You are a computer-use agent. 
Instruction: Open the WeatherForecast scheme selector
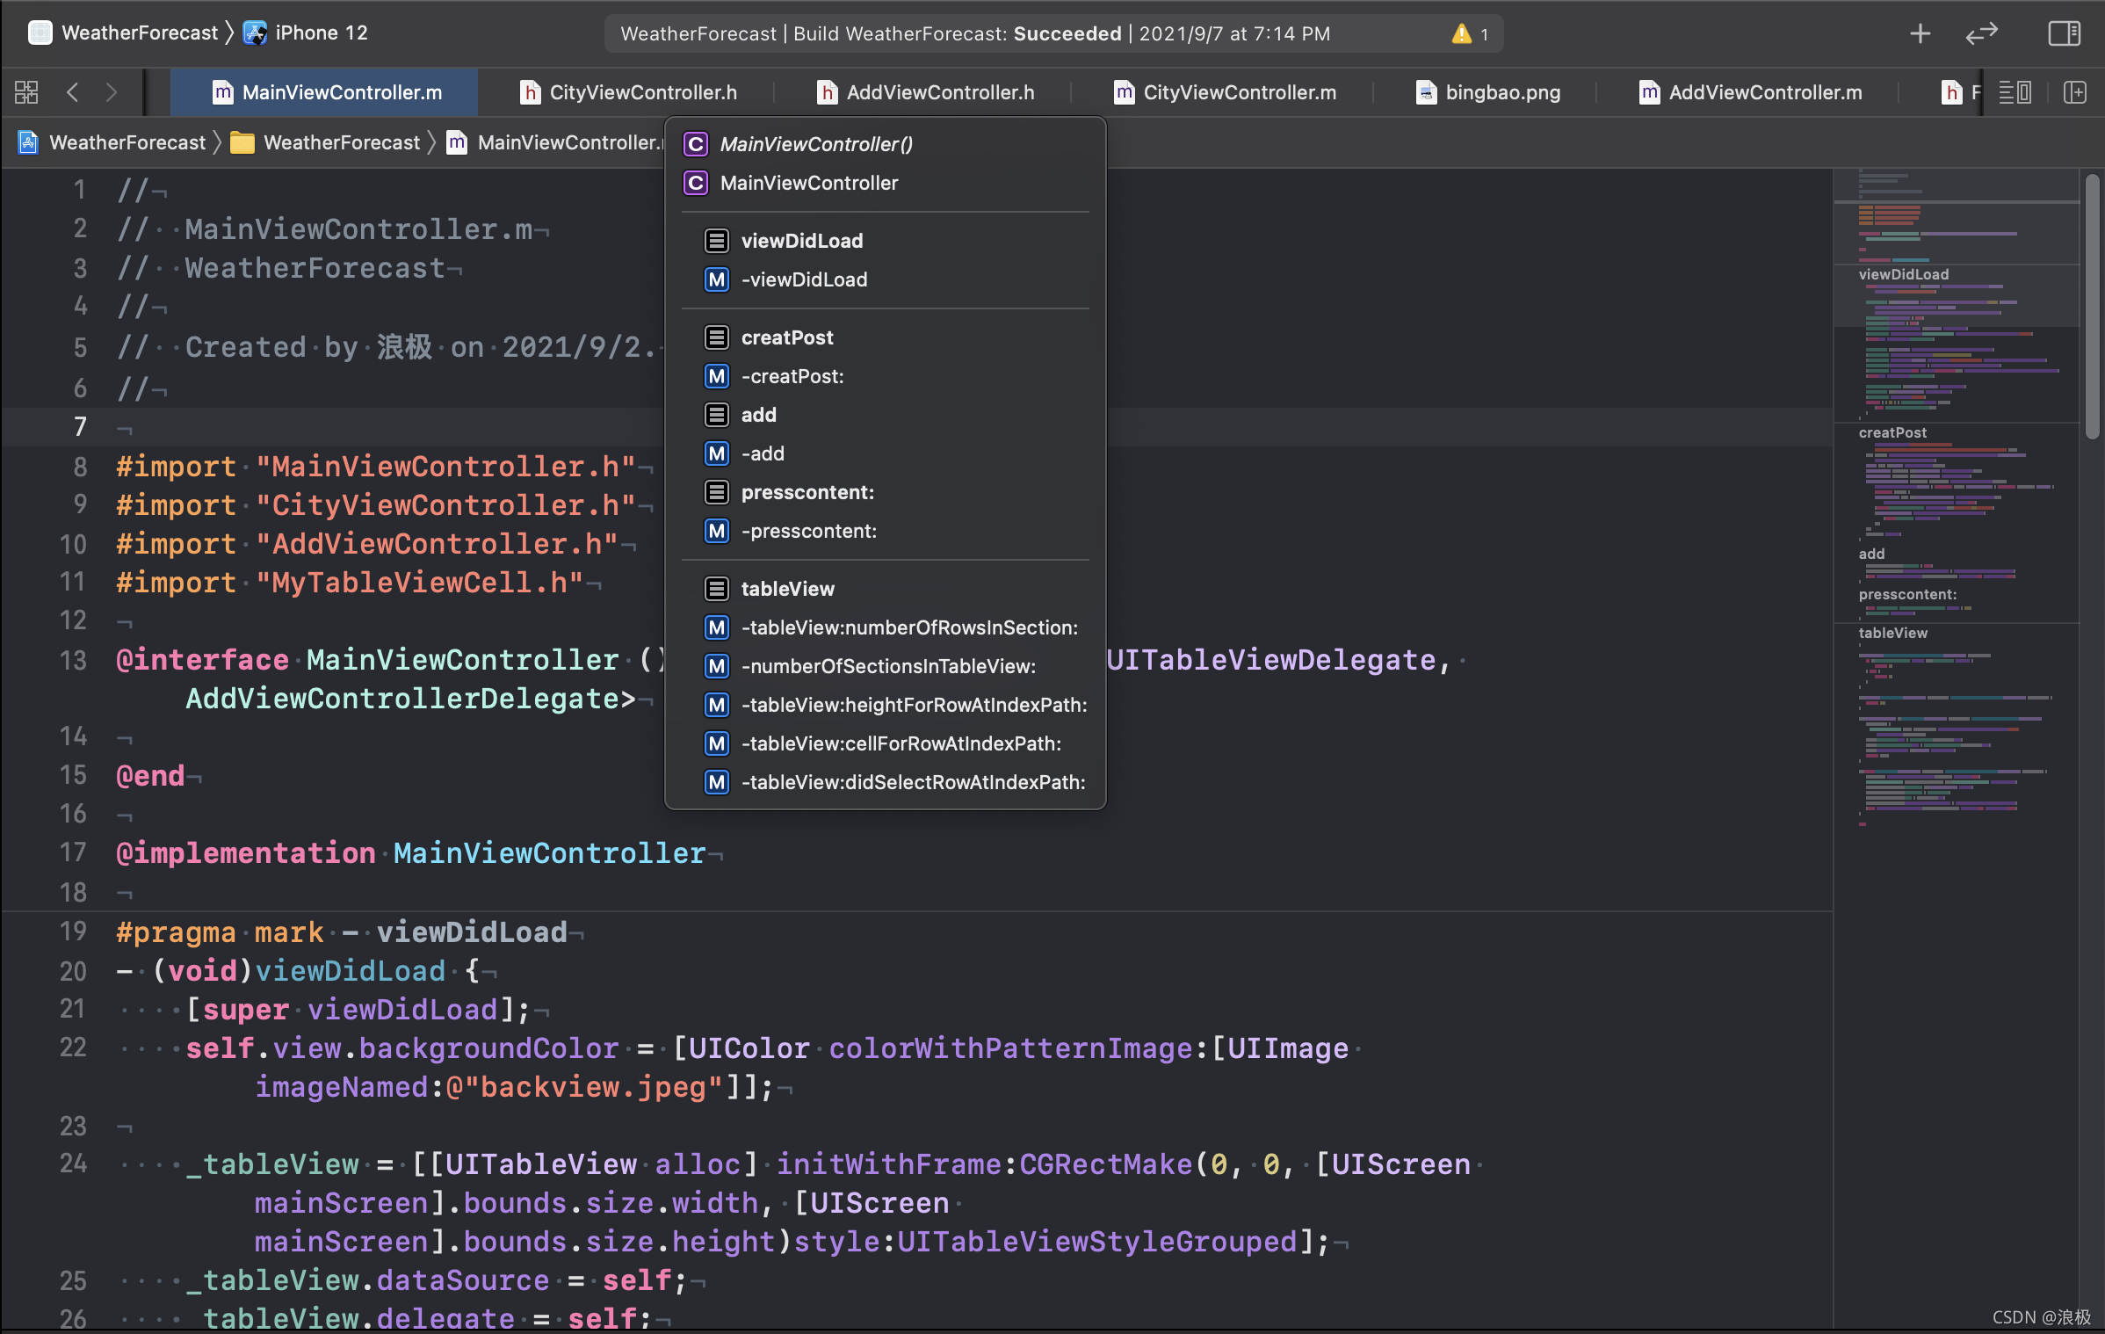[139, 33]
